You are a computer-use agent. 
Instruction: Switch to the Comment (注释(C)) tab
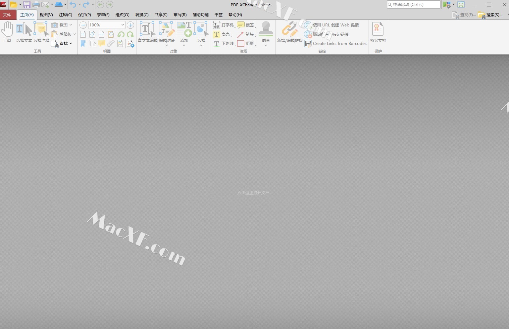point(66,15)
